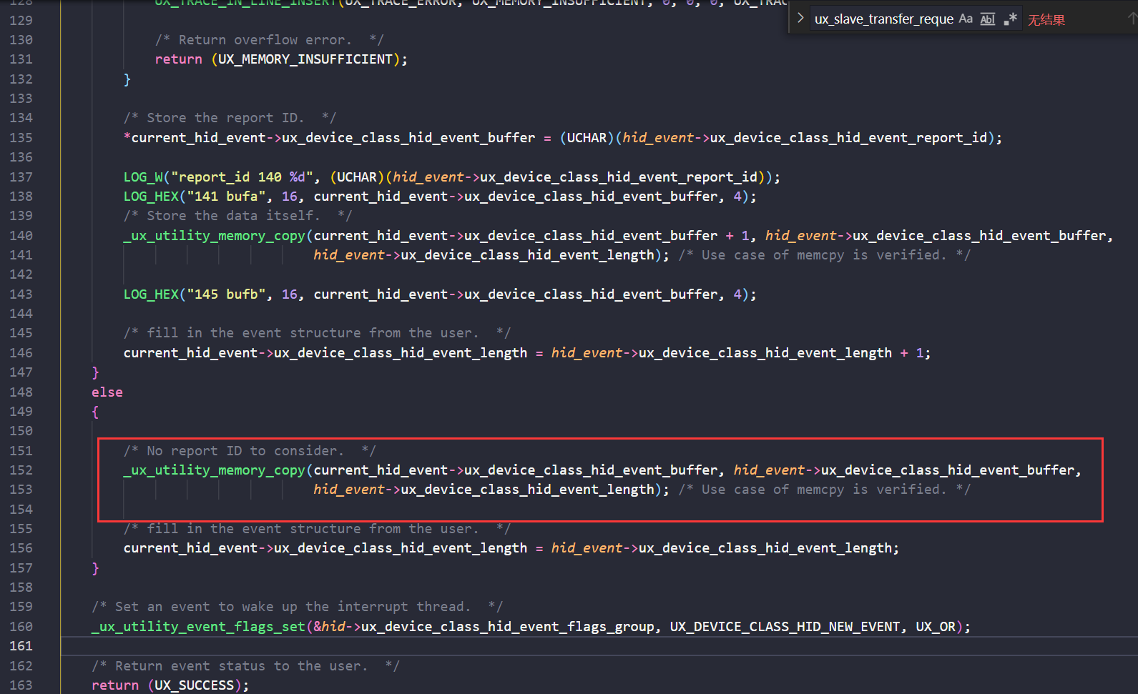This screenshot has height=694, width=1138.
Task: Click the closing brace on line 147
Action: (x=95, y=372)
